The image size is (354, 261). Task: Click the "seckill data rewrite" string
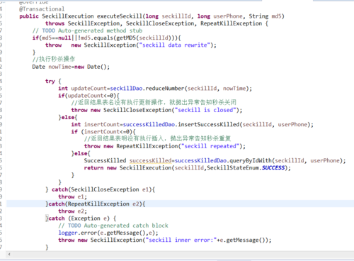pos(175,45)
